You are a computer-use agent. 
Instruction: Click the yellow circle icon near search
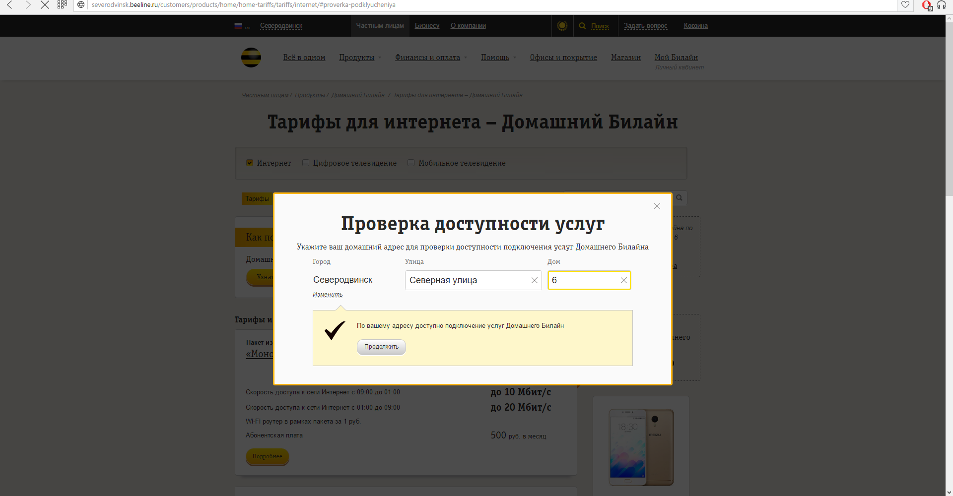tap(562, 26)
